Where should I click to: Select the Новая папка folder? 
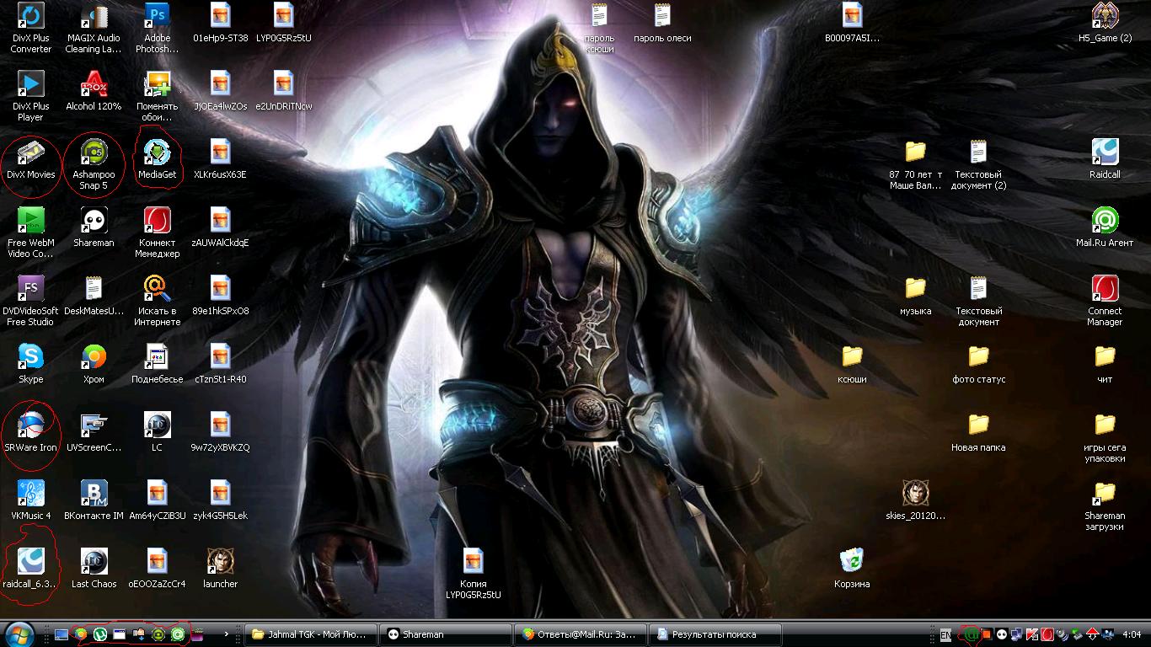tap(978, 432)
